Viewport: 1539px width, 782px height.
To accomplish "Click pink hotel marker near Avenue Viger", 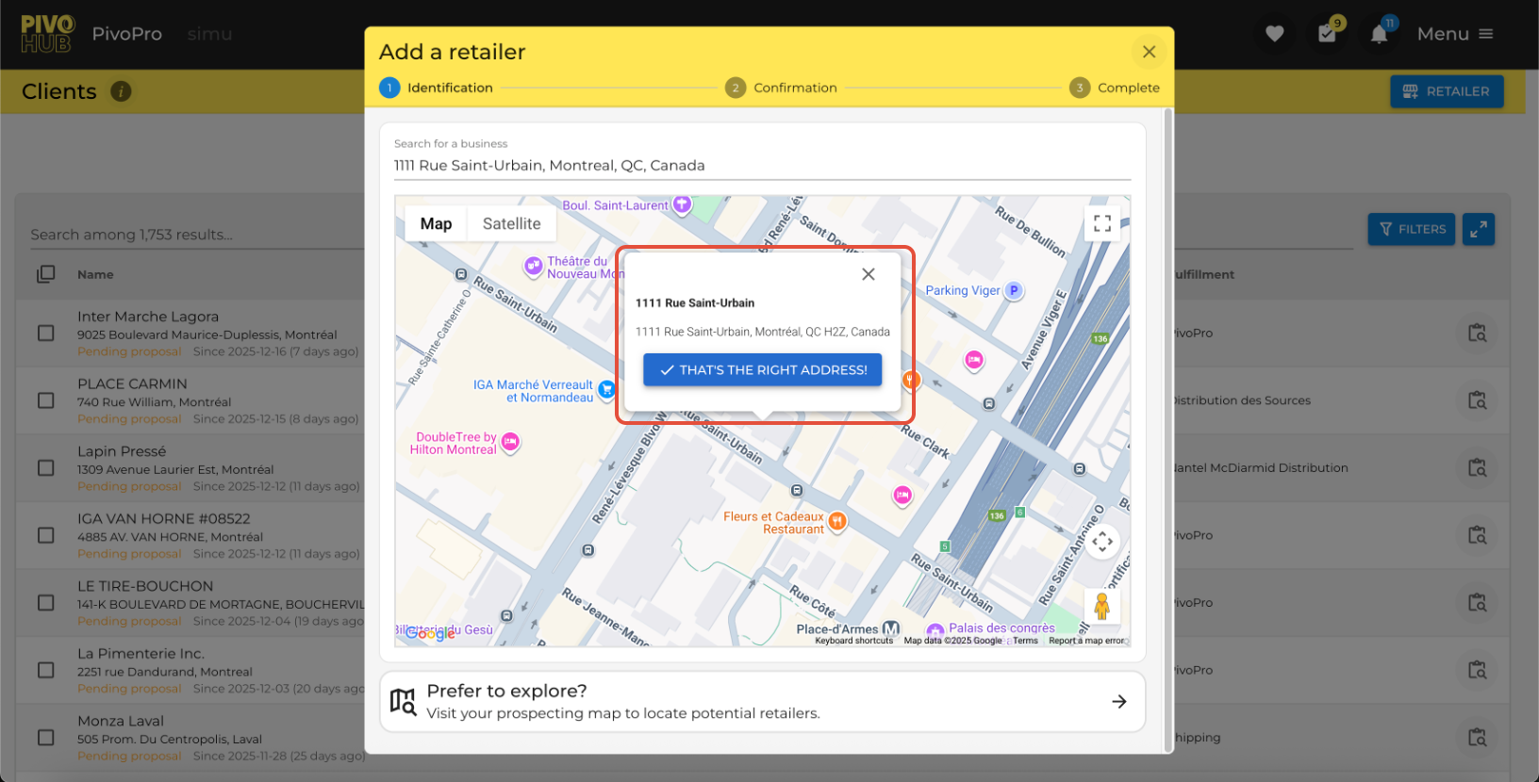I will (x=973, y=360).
